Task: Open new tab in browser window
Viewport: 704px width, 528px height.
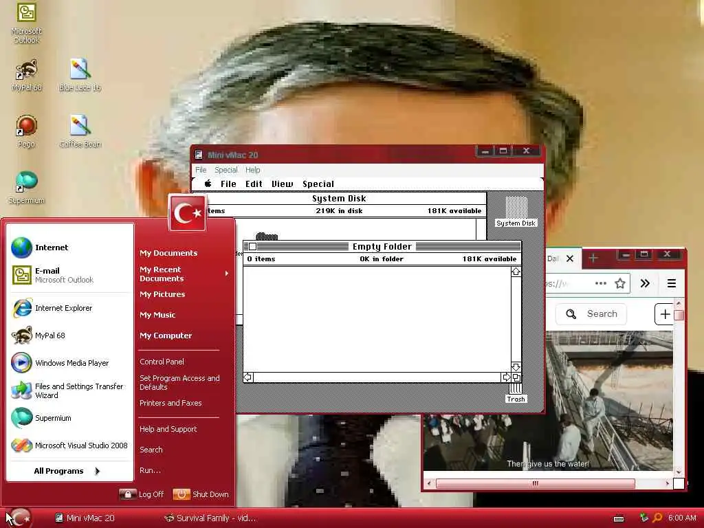Action: click(x=593, y=258)
